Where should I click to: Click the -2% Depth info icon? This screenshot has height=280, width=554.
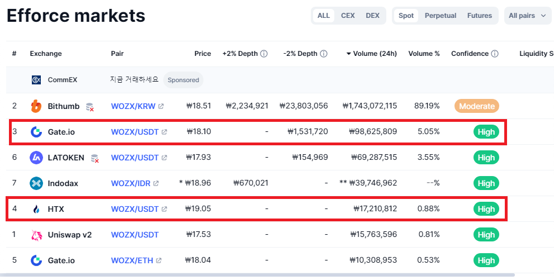tap(323, 54)
